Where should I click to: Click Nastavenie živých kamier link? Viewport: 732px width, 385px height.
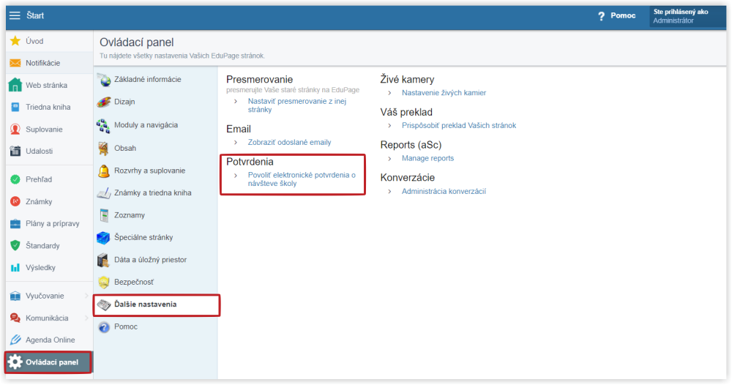444,93
